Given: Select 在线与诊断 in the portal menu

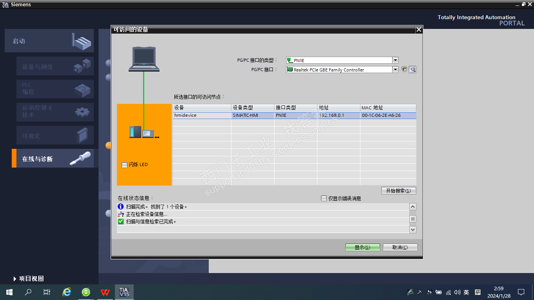Looking at the screenshot, I should 53,158.
